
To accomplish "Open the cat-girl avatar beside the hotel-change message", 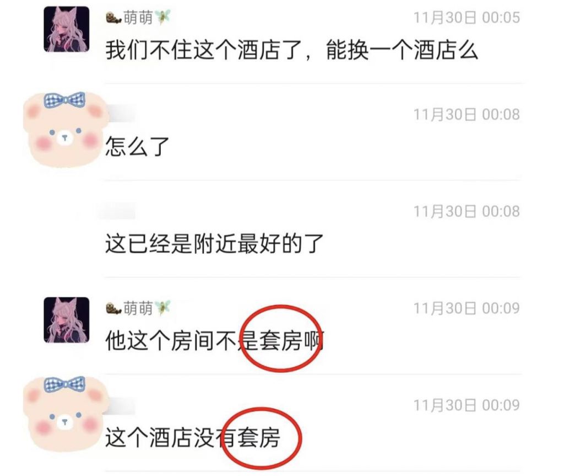I will [67, 29].
